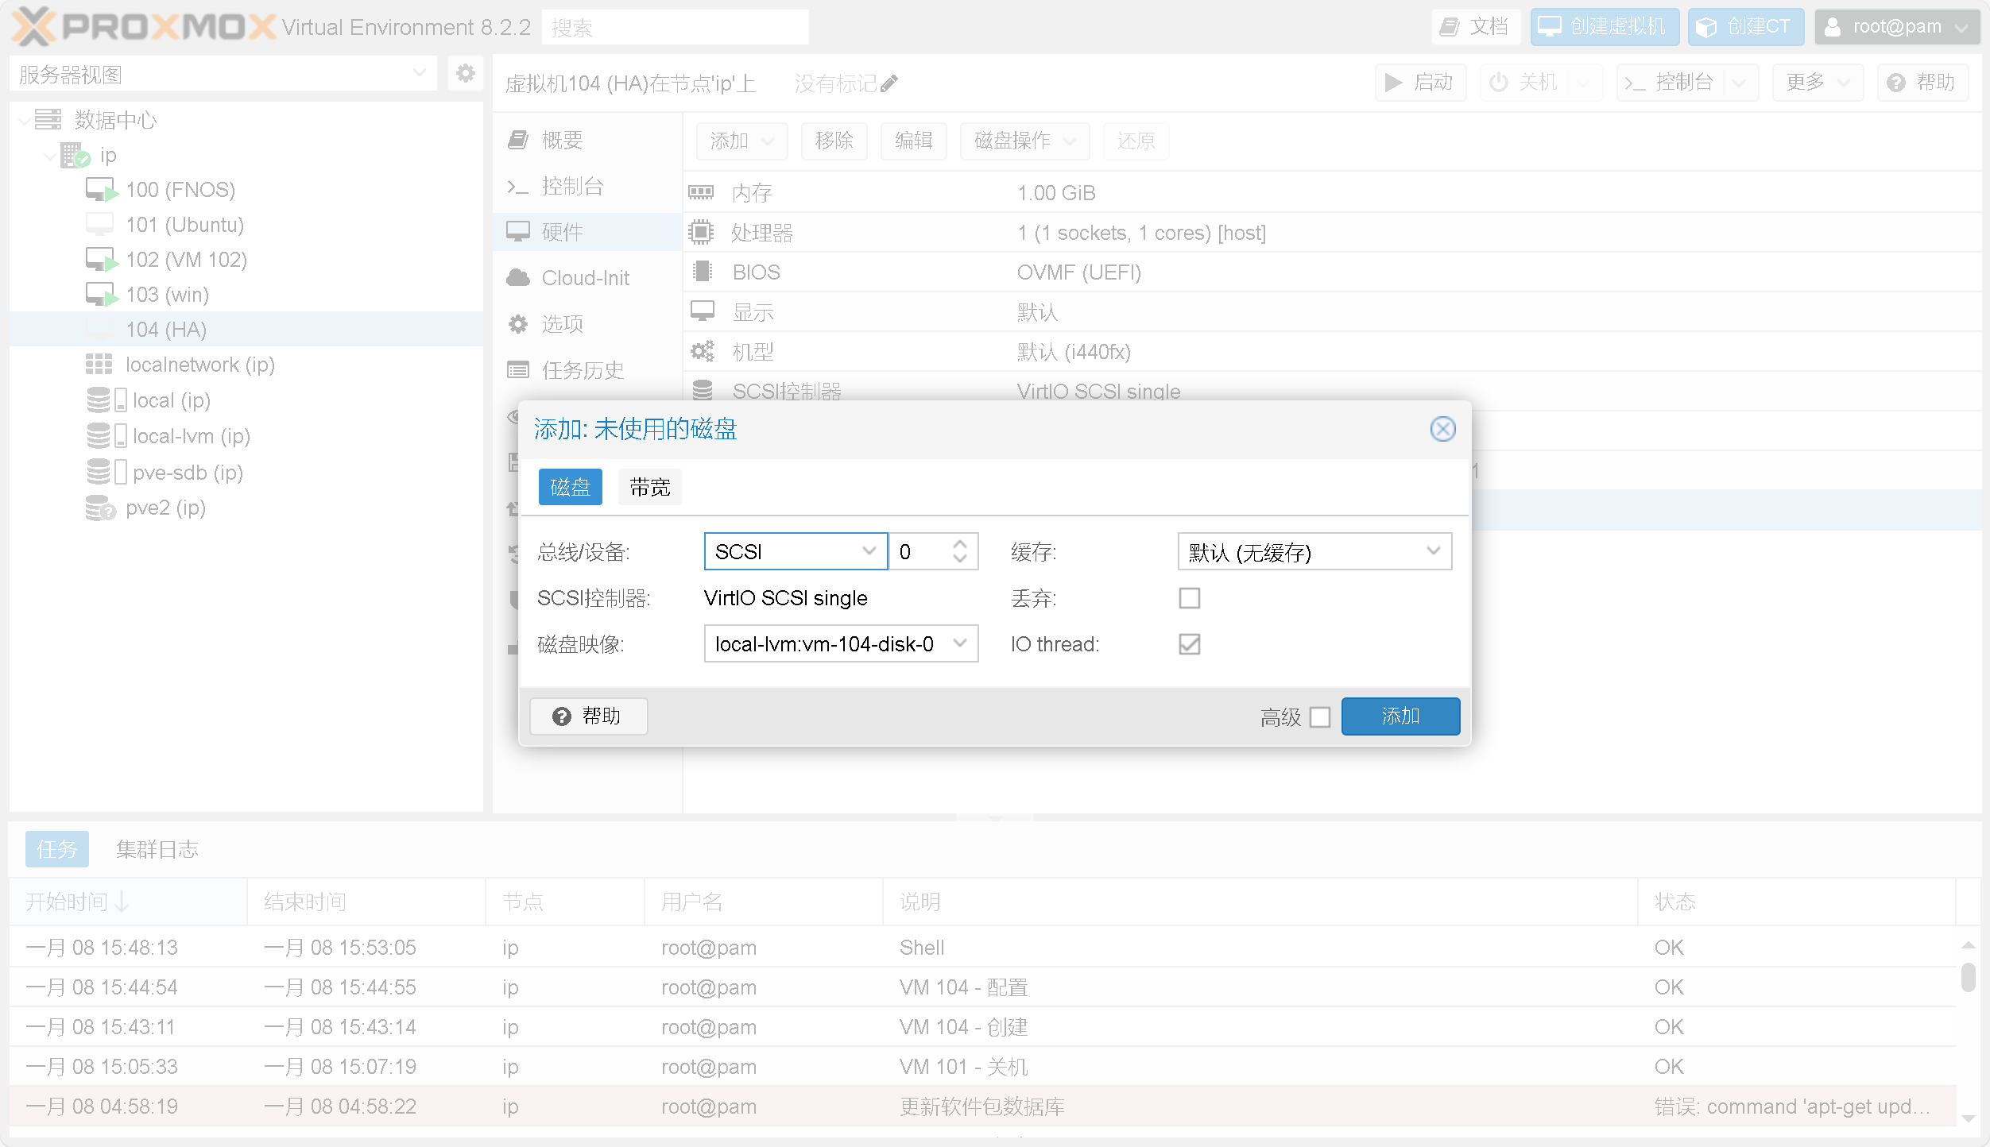Click the local (ip) storage icon
The image size is (1990, 1147).
coord(106,400)
